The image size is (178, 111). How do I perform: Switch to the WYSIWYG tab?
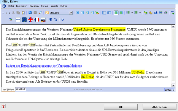(x=8, y=89)
